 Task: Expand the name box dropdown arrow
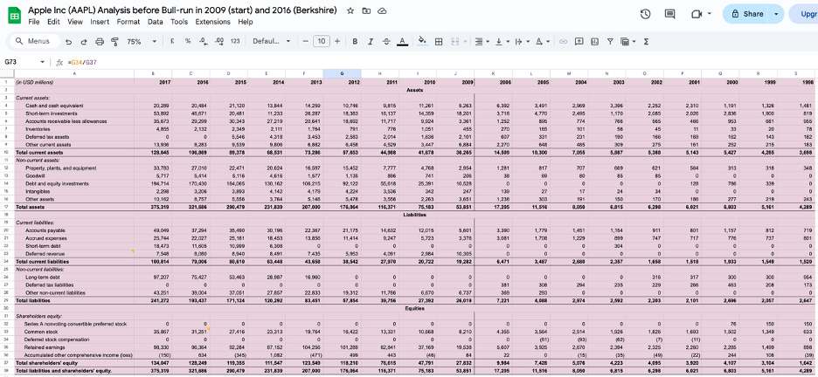pyautogui.click(x=42, y=62)
